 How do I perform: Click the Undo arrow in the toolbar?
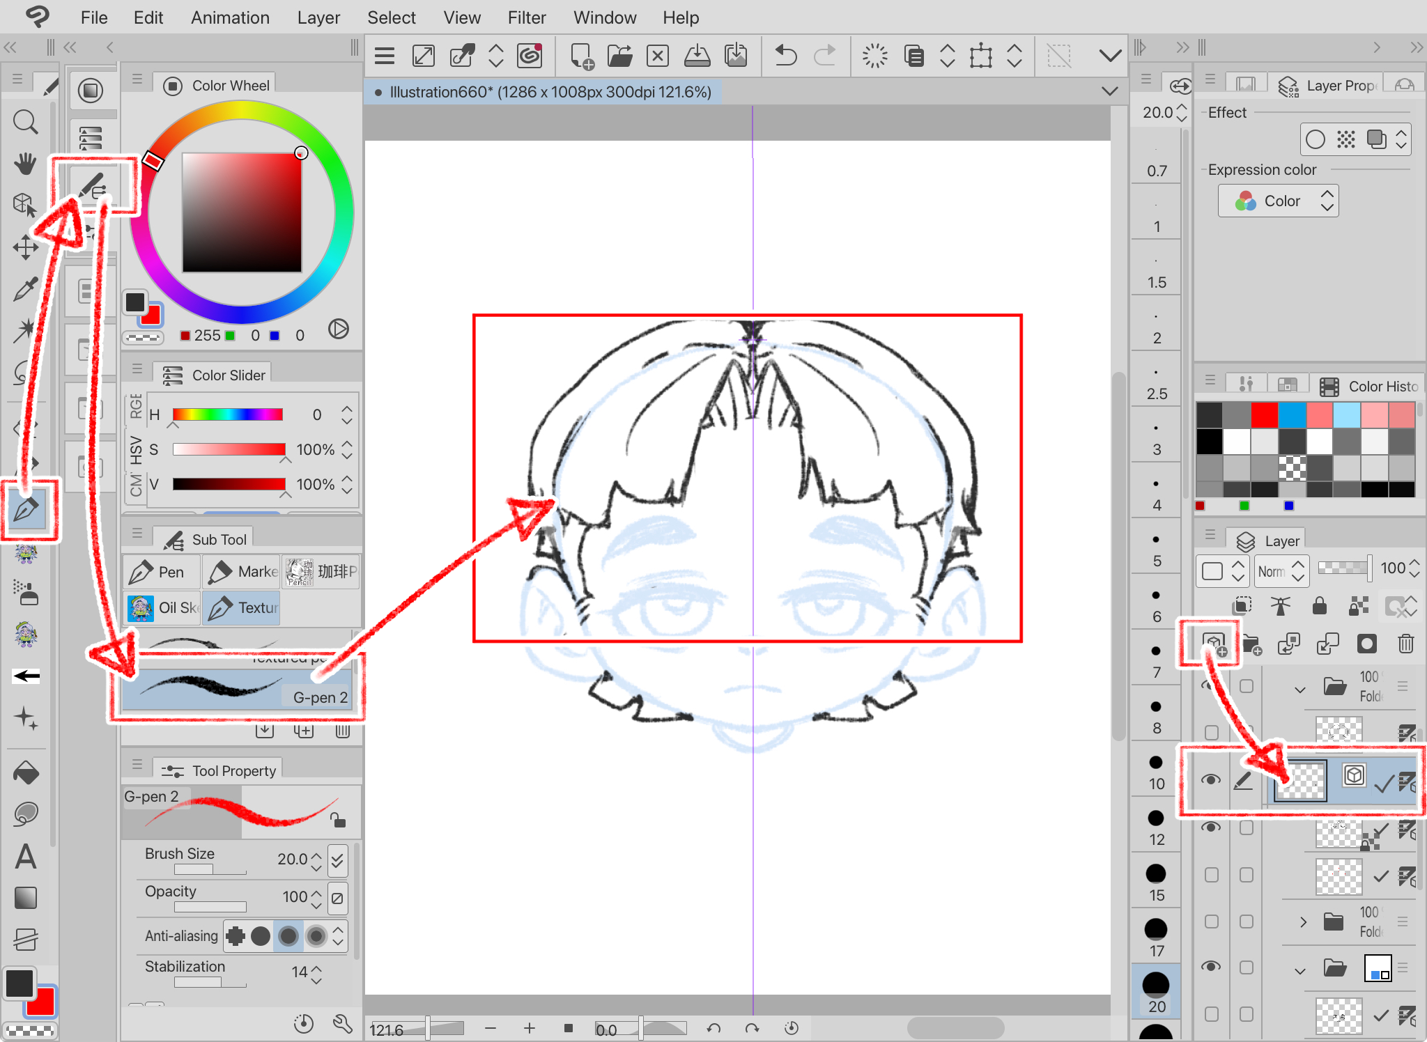[x=786, y=56]
